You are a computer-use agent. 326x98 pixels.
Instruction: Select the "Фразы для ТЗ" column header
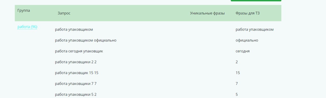[248, 13]
